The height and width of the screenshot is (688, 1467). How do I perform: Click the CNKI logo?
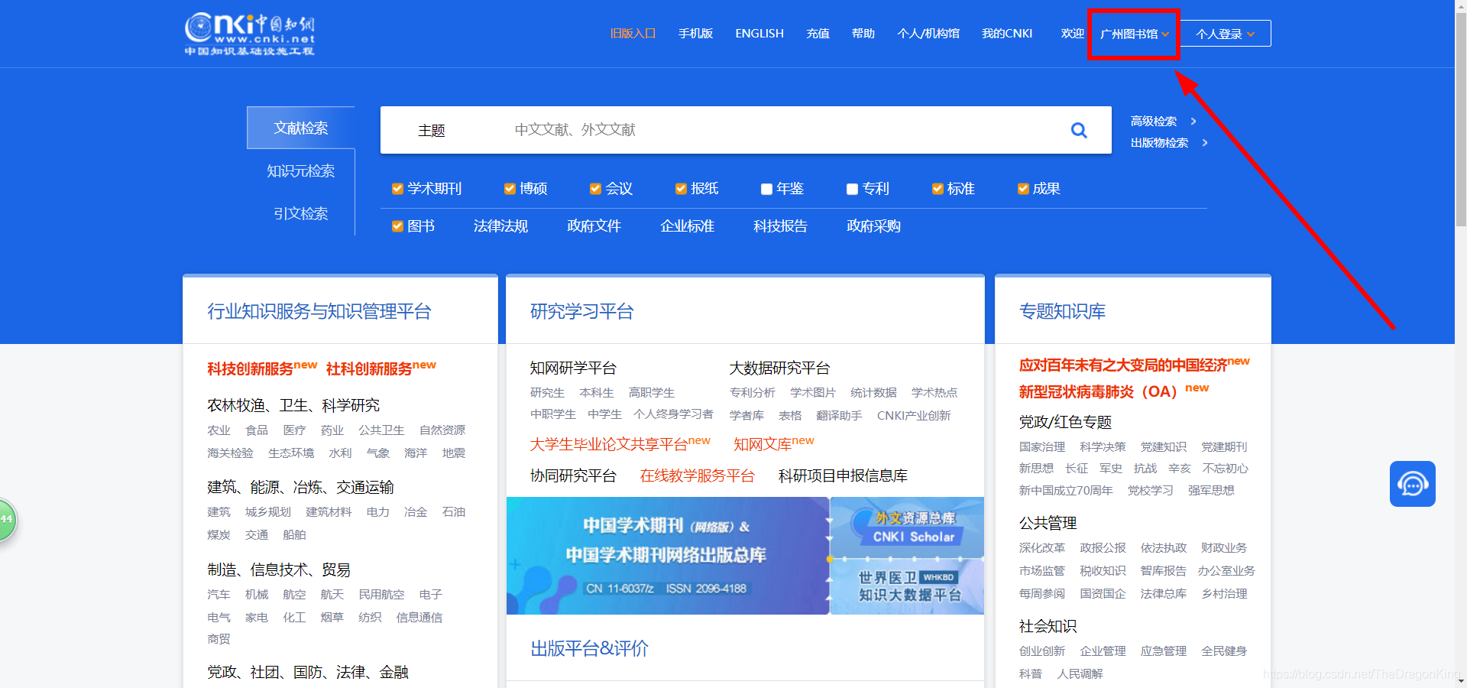(x=250, y=34)
